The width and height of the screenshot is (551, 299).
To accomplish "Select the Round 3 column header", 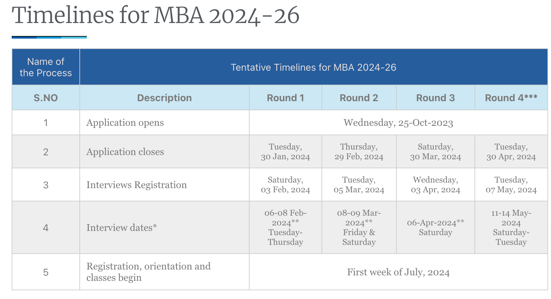I will coord(435,98).
